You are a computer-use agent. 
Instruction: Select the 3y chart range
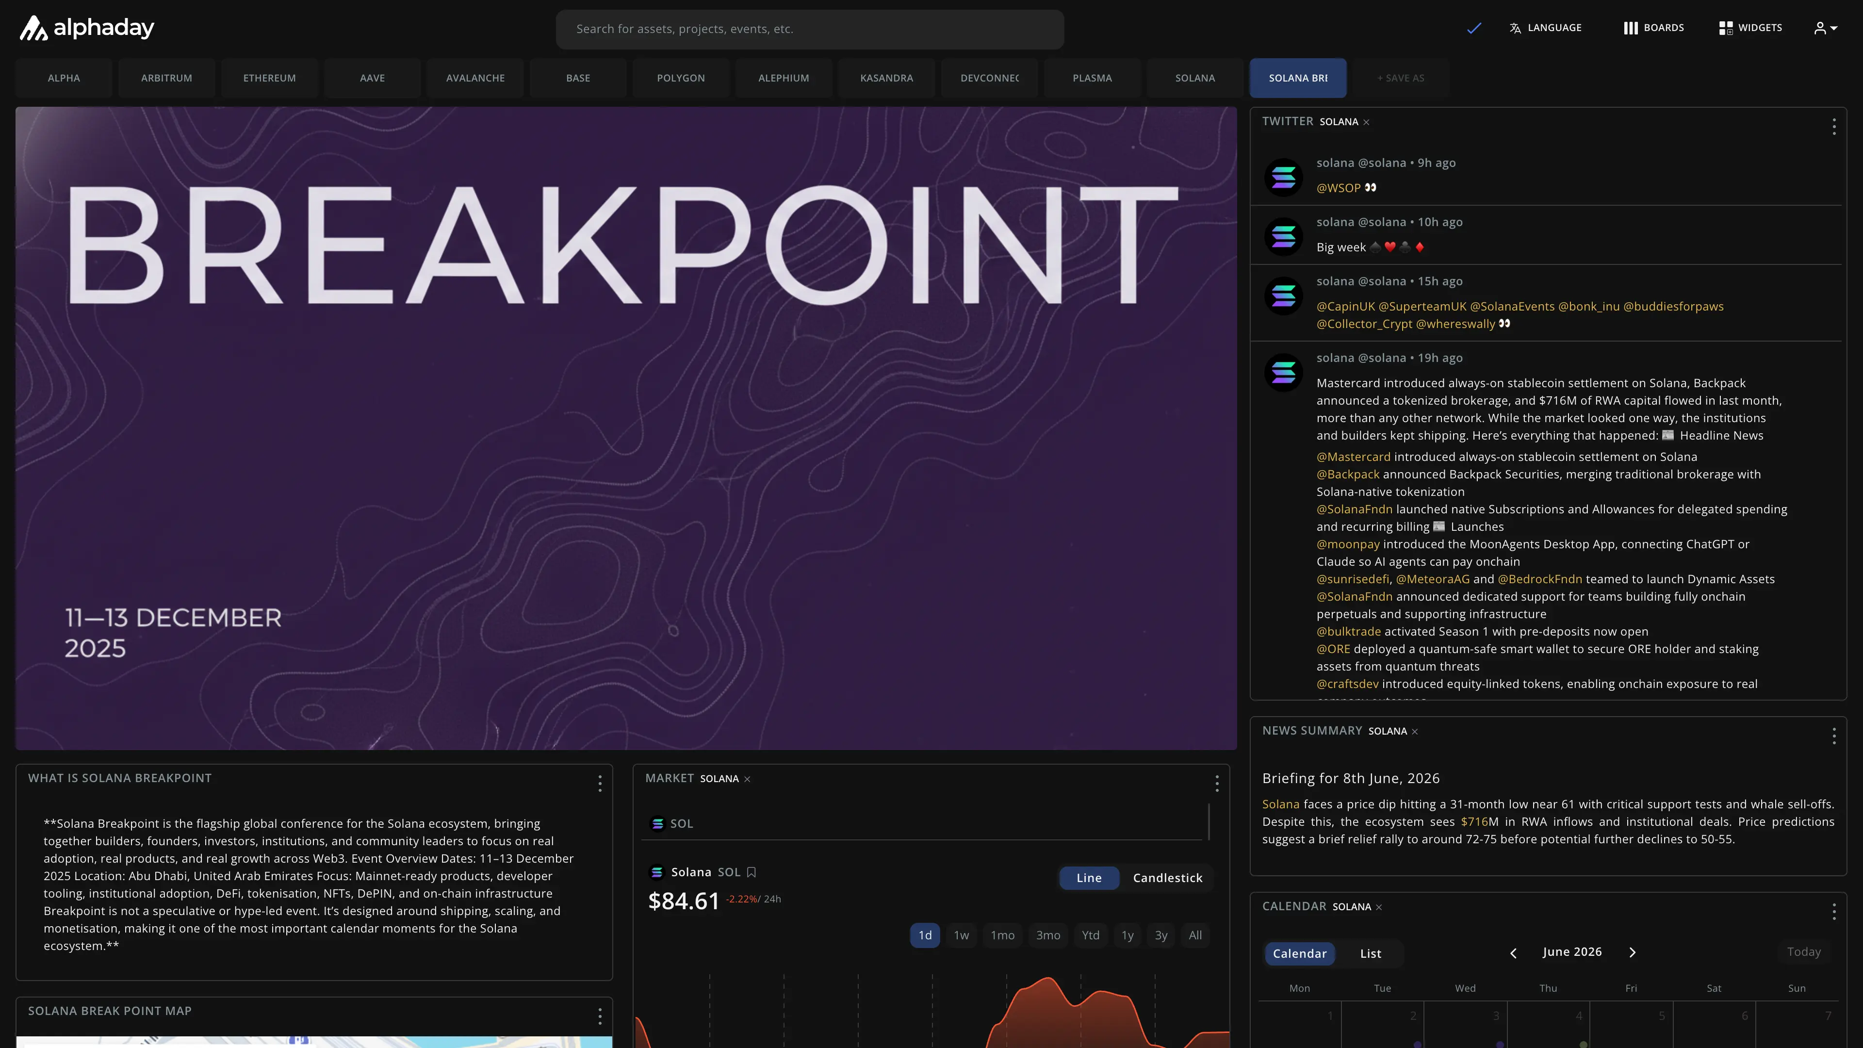(1161, 935)
